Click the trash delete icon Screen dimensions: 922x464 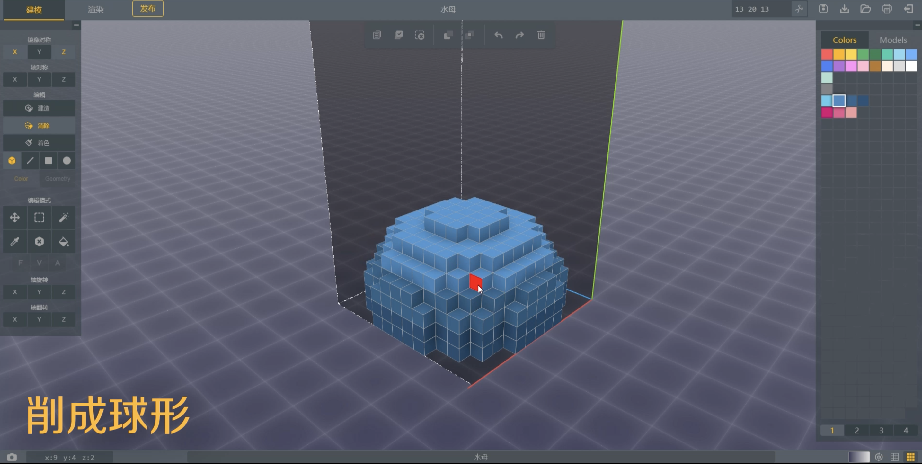(541, 35)
